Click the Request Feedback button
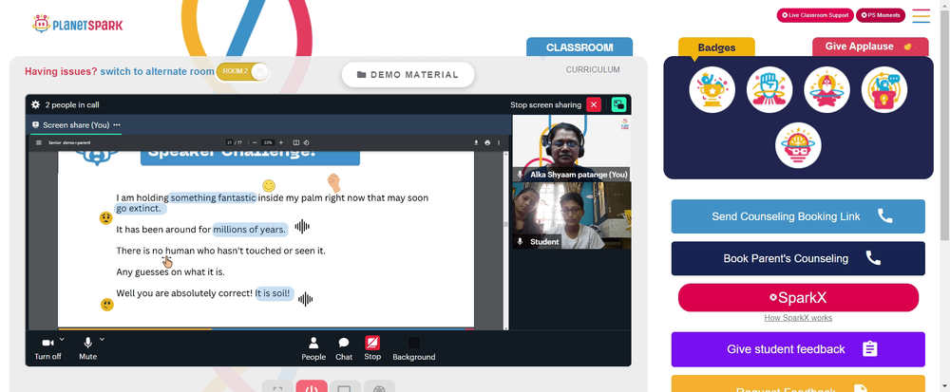 pyautogui.click(x=798, y=384)
